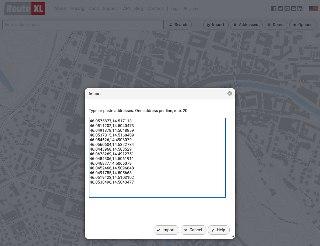Screen dimensions: 320x246
Task: Click the coordinate line 46.046877,14.5066078
Action: [x=111, y=163]
